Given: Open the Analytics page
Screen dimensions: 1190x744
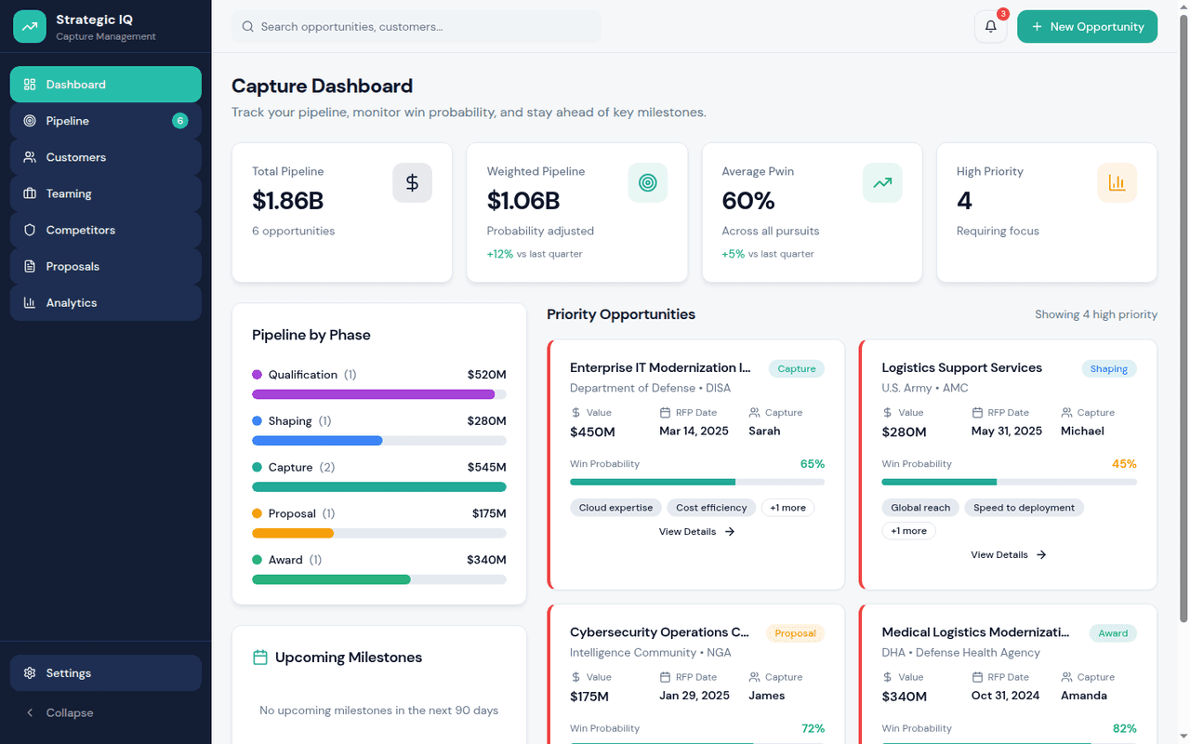Looking at the screenshot, I should (106, 302).
